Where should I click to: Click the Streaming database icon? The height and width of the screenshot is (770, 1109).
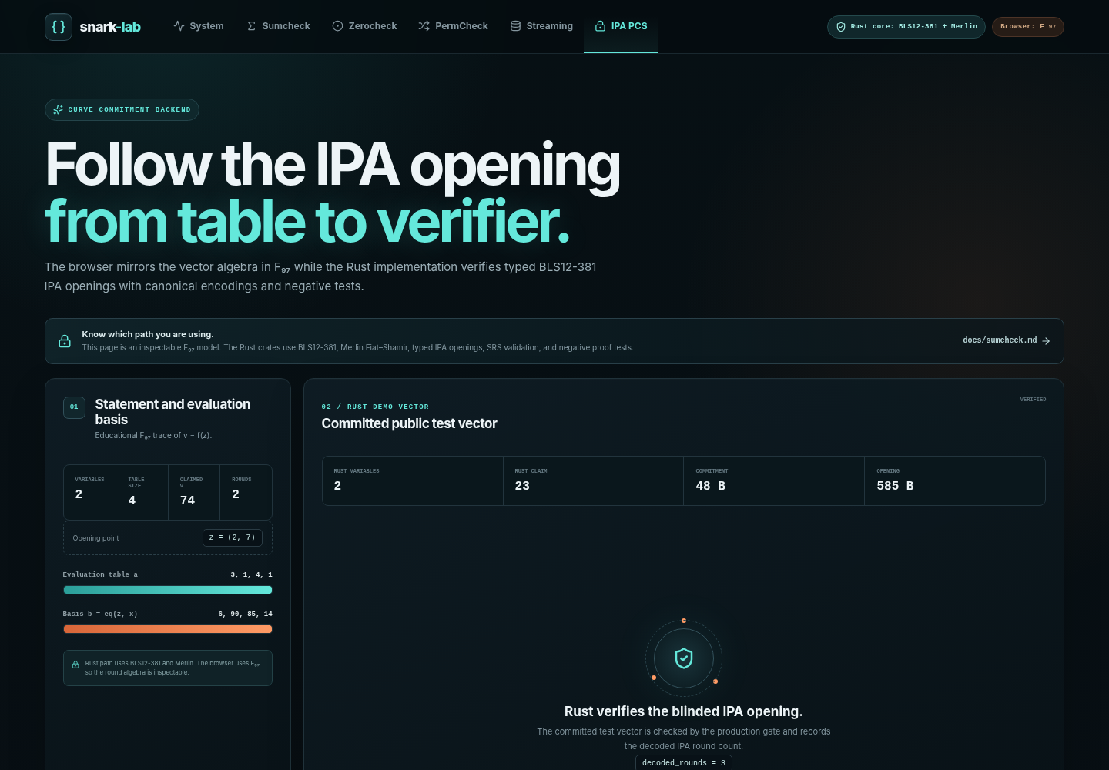tap(515, 26)
